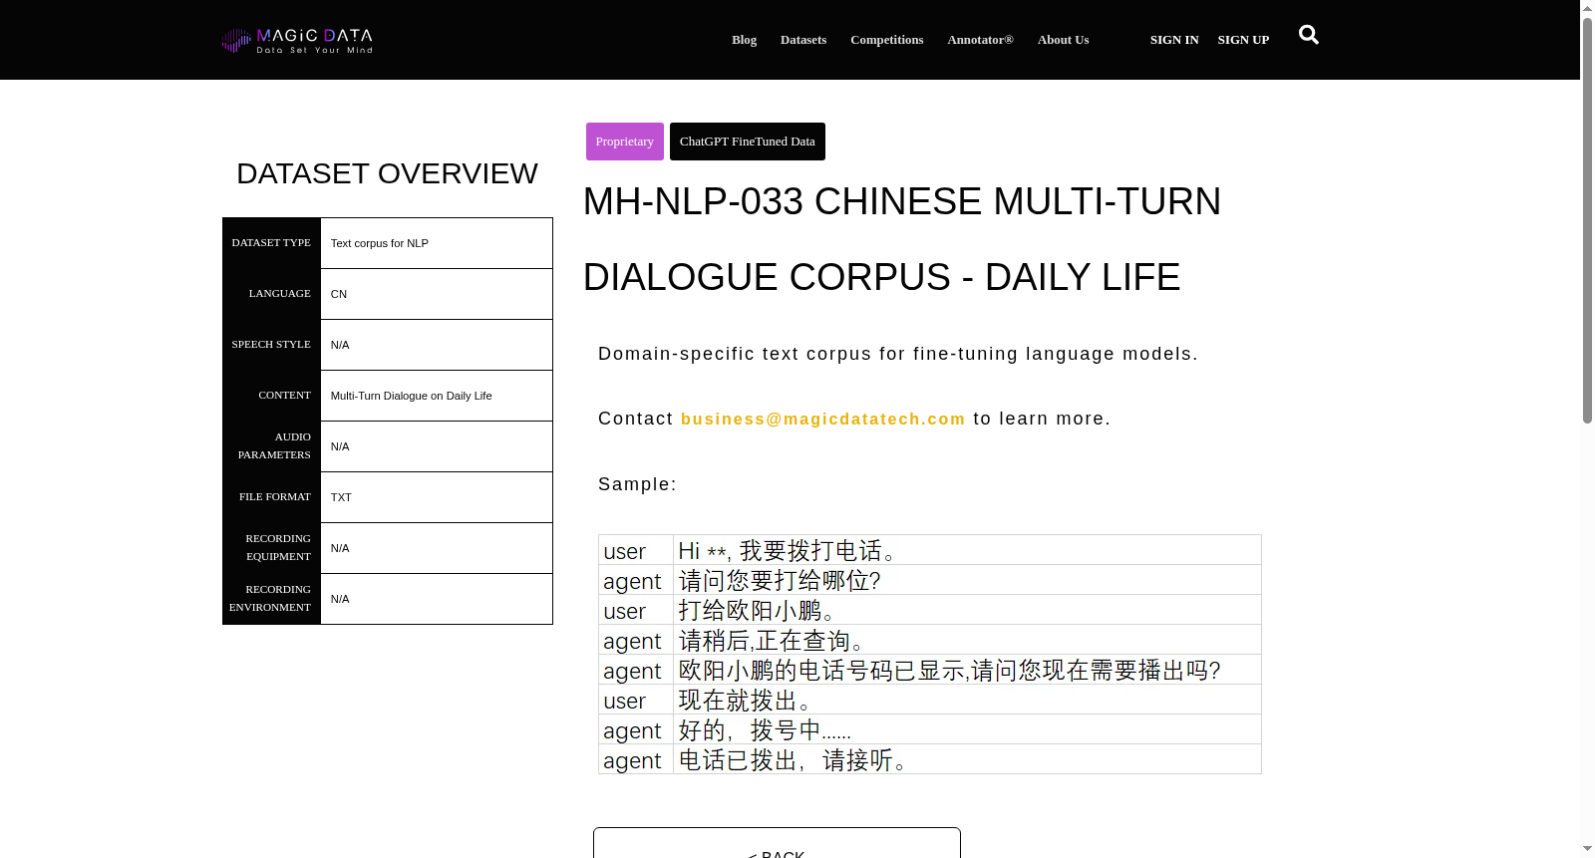Open the Datasets menu item
This screenshot has width=1595, height=858.
coord(803,40)
